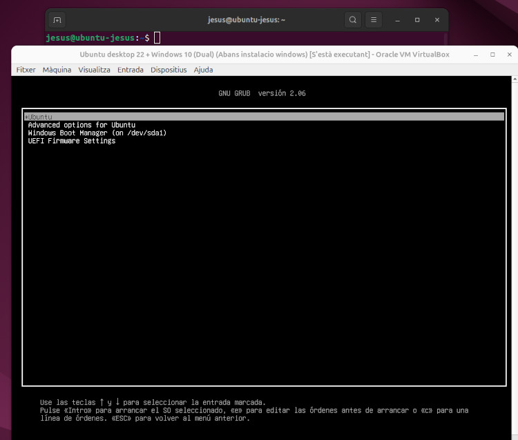Select Windows Boot Manager entry
Image resolution: width=518 pixels, height=440 pixels.
[97, 133]
